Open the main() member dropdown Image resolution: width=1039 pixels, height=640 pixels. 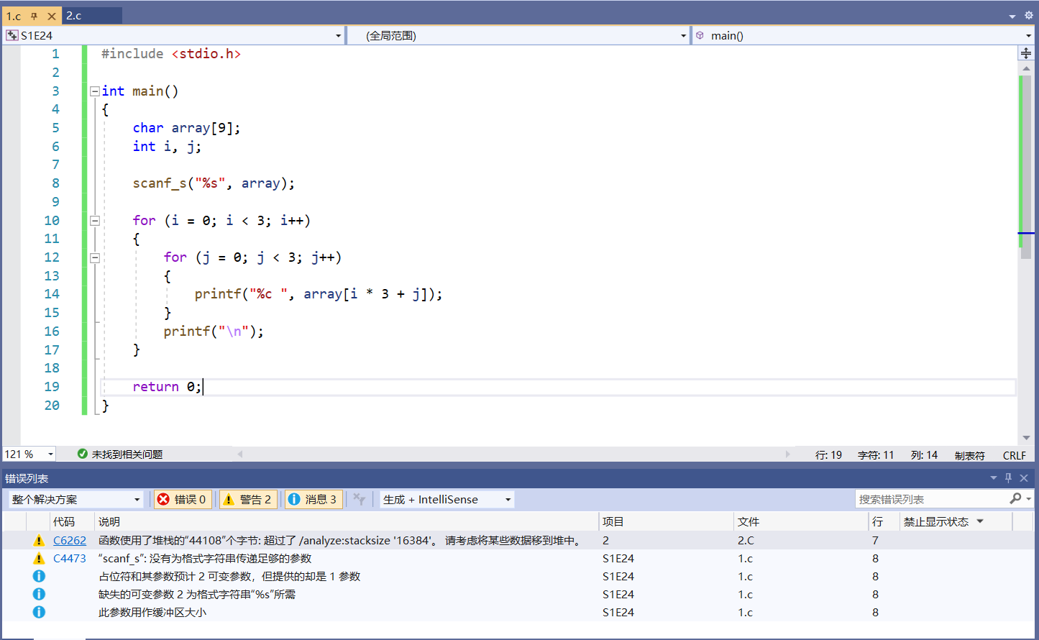coord(864,35)
